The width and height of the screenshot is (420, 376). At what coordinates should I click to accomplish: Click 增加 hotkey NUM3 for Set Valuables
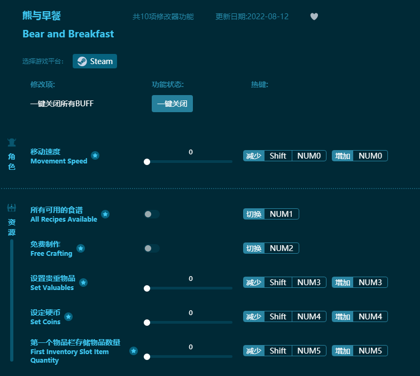point(360,283)
